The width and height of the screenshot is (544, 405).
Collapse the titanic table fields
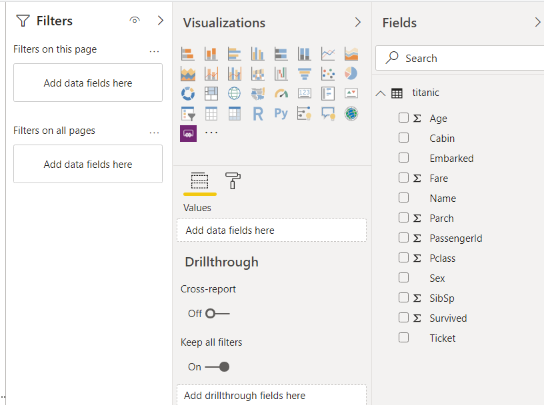[381, 93]
